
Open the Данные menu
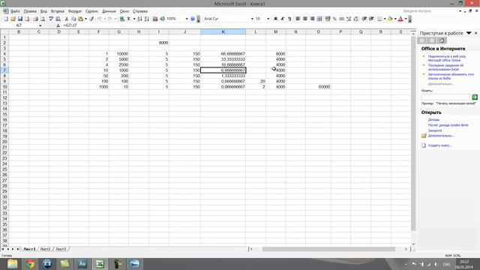click(x=109, y=11)
